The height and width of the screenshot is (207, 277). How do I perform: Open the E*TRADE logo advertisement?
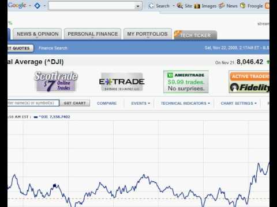122,82
